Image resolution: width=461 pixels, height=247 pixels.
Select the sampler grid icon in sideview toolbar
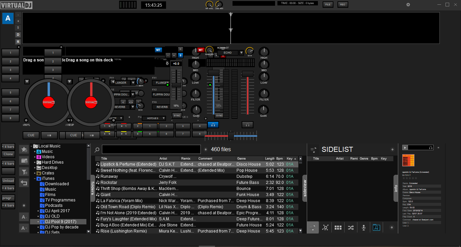(x=338, y=227)
